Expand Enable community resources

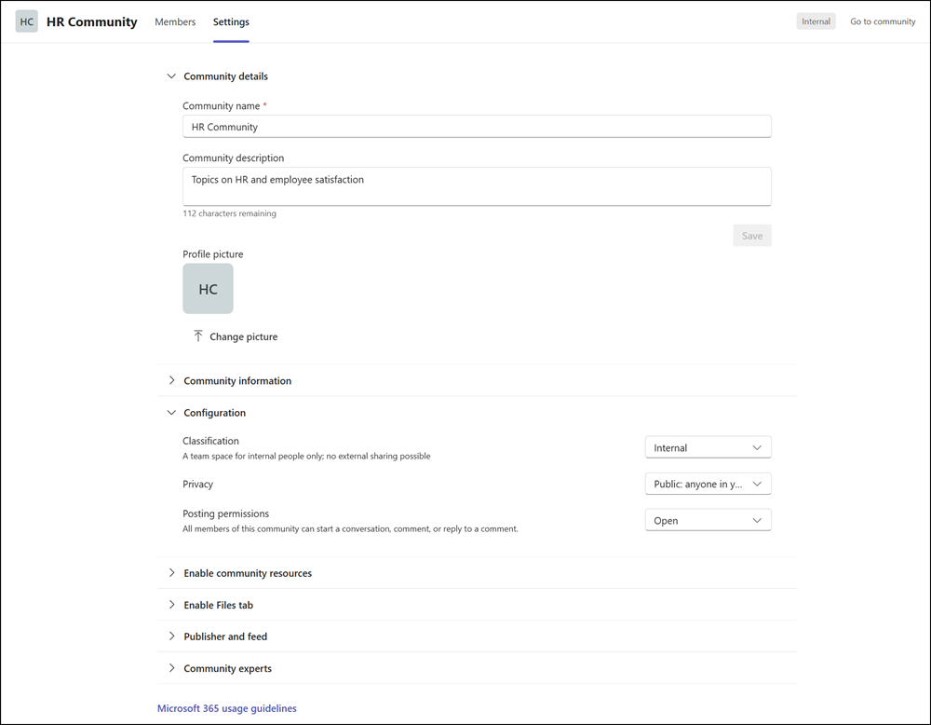[x=171, y=572]
